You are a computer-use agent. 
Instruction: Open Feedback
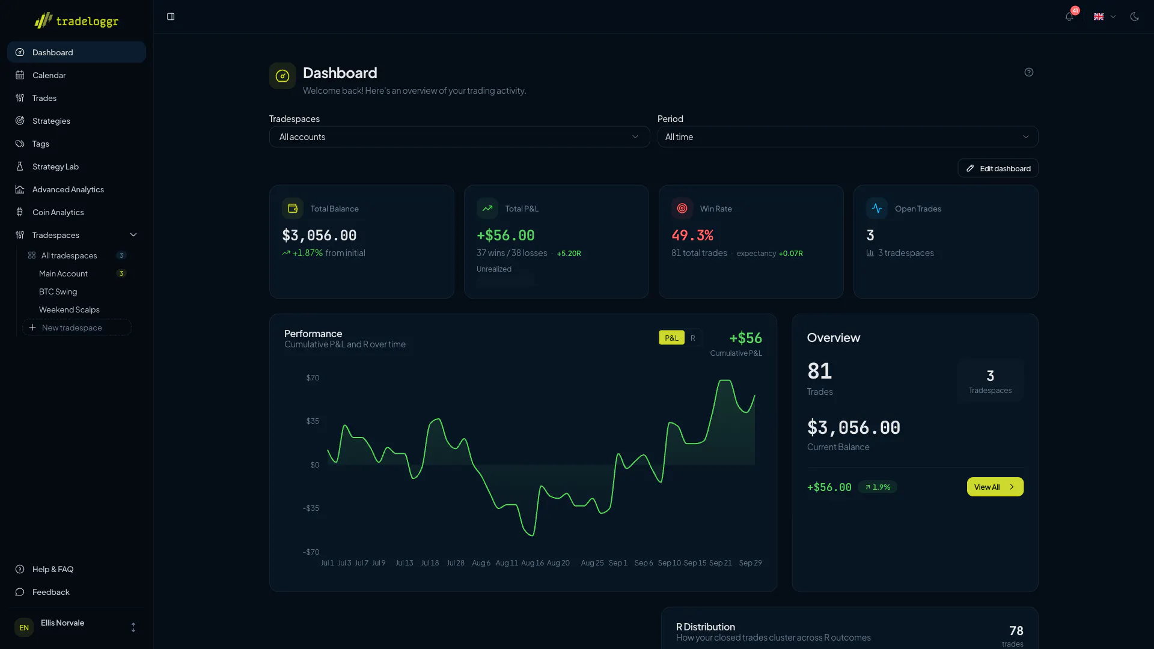(76, 592)
